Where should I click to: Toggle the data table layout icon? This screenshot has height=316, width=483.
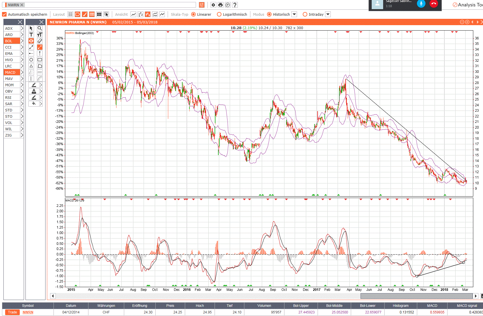[x=92, y=14]
